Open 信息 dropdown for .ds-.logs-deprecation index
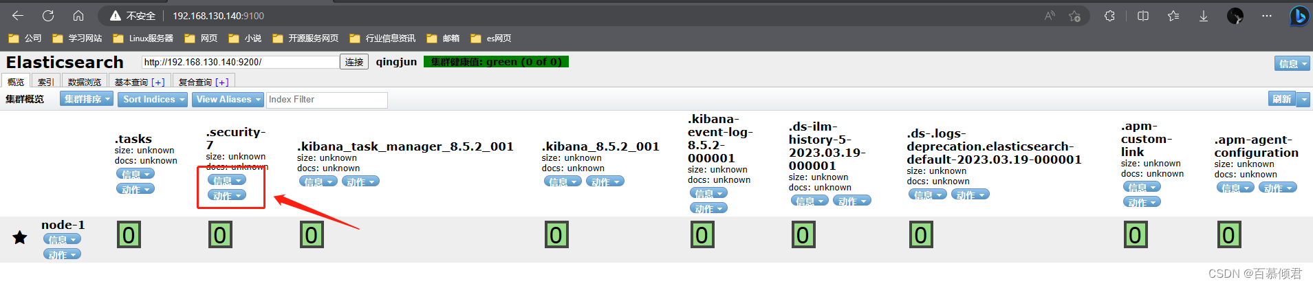1313x286 pixels. tap(928, 195)
